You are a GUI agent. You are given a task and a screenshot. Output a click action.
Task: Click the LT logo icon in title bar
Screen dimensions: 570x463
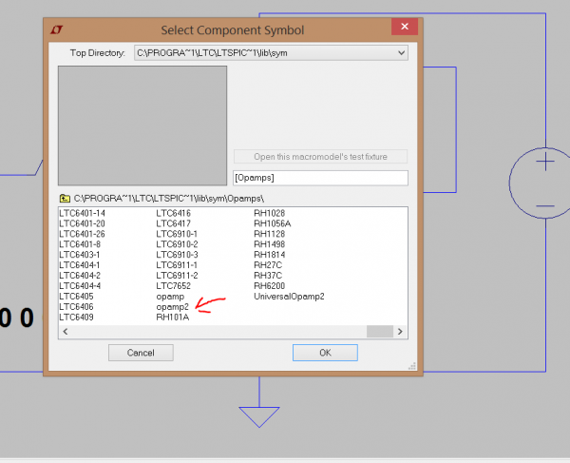pyautogui.click(x=57, y=29)
